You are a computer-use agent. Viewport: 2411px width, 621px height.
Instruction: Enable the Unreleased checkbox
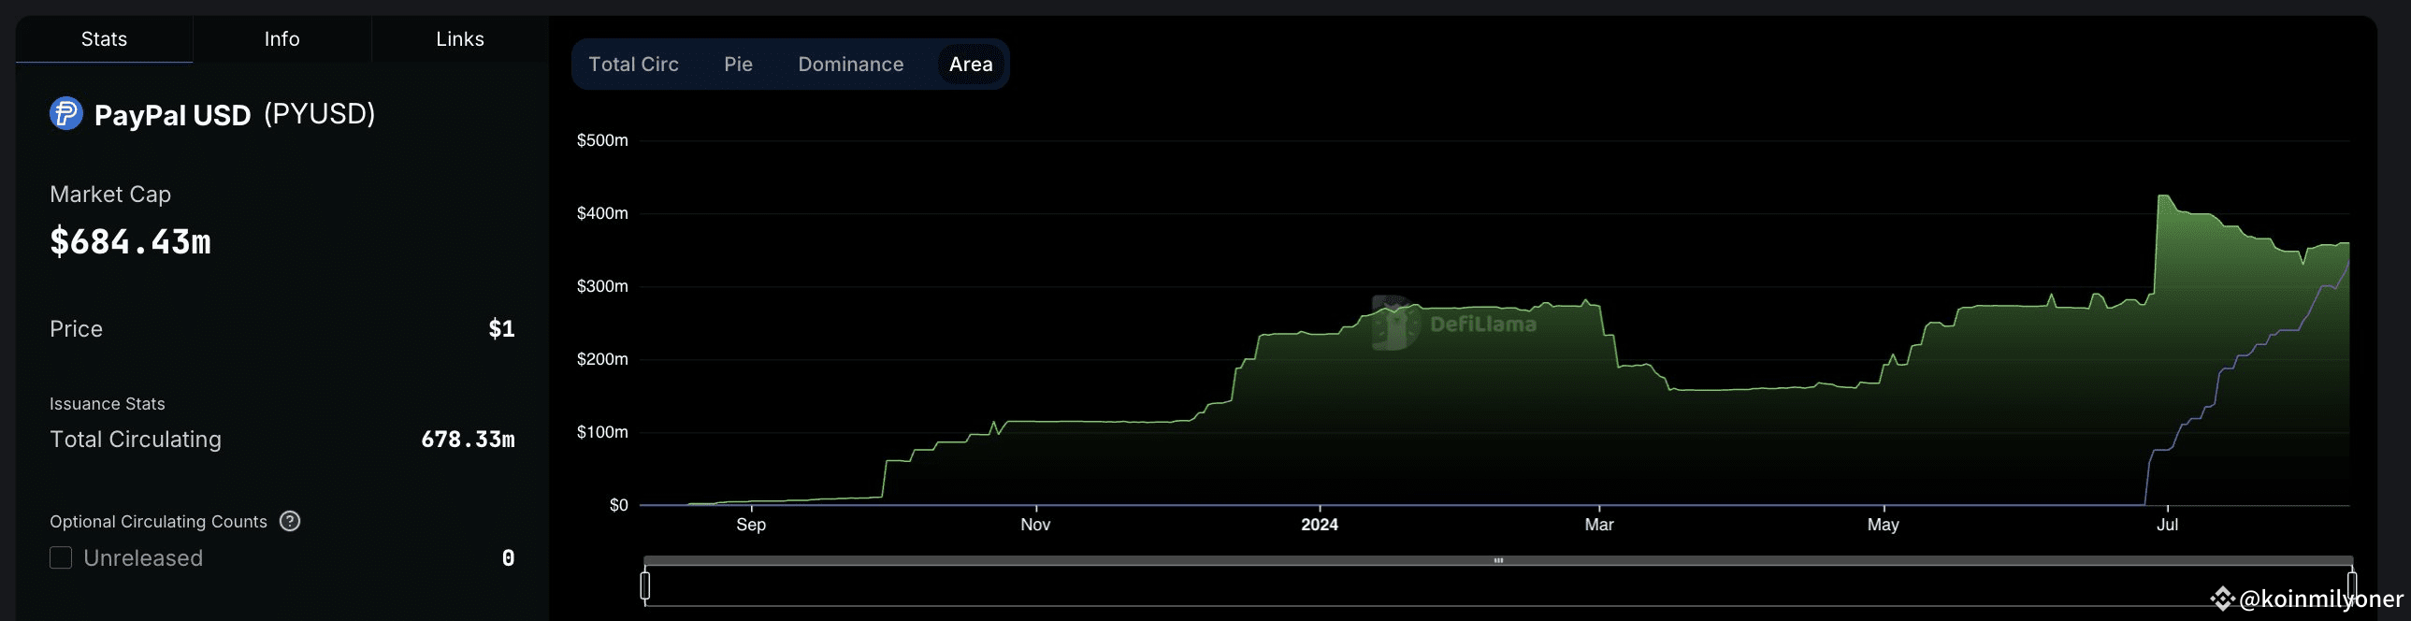click(61, 558)
